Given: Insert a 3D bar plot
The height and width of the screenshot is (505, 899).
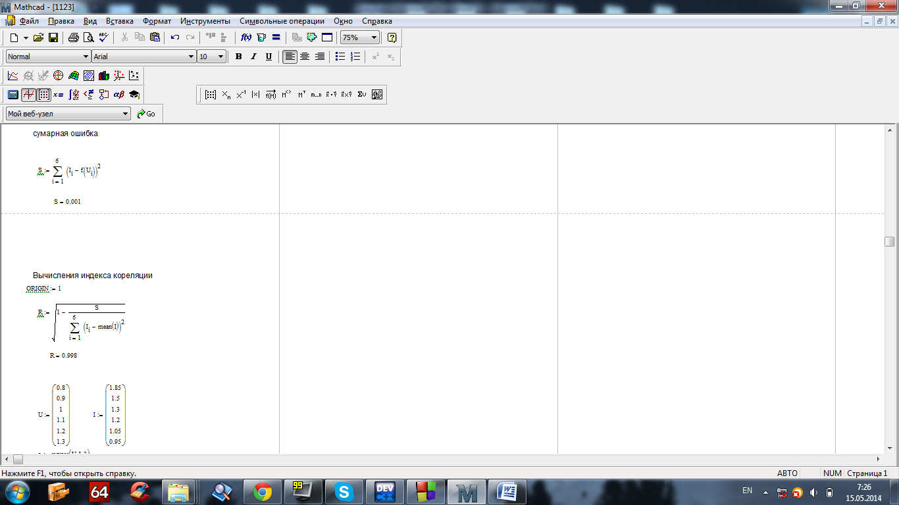Looking at the screenshot, I should click(x=104, y=76).
